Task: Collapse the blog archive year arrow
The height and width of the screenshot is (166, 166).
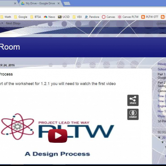Action: (159, 137)
